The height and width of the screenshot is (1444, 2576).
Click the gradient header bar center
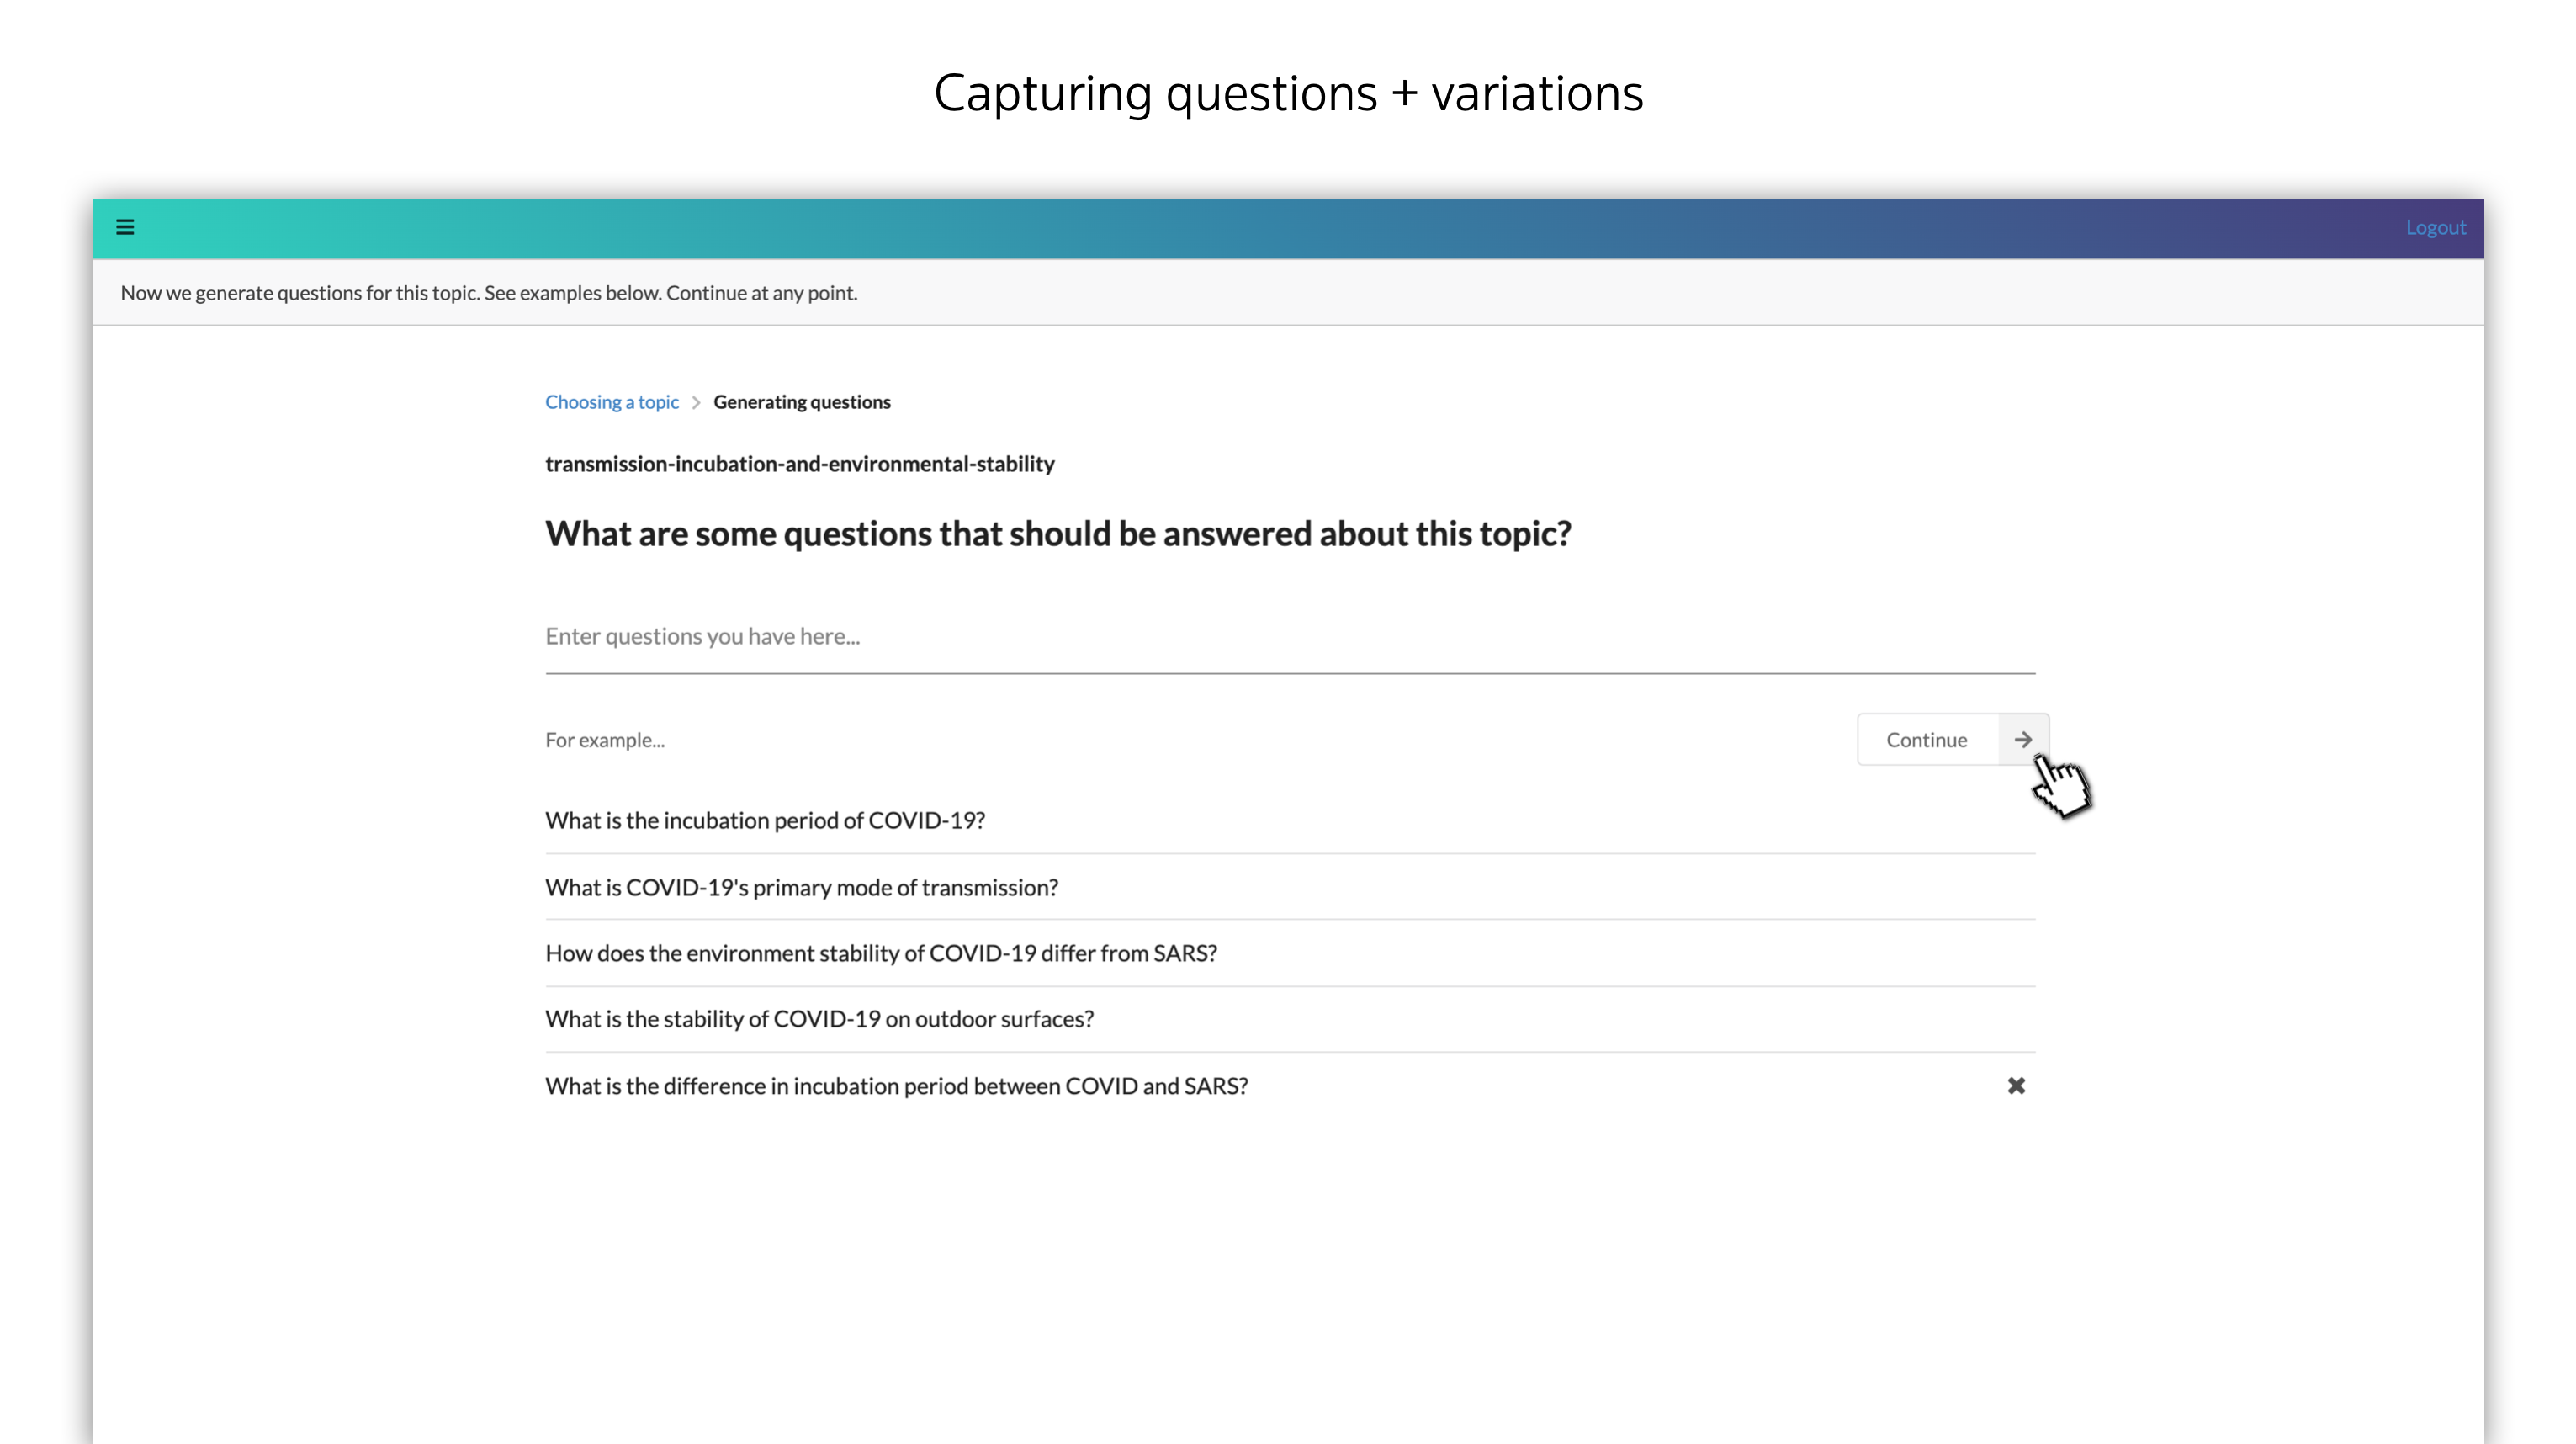[1288, 228]
